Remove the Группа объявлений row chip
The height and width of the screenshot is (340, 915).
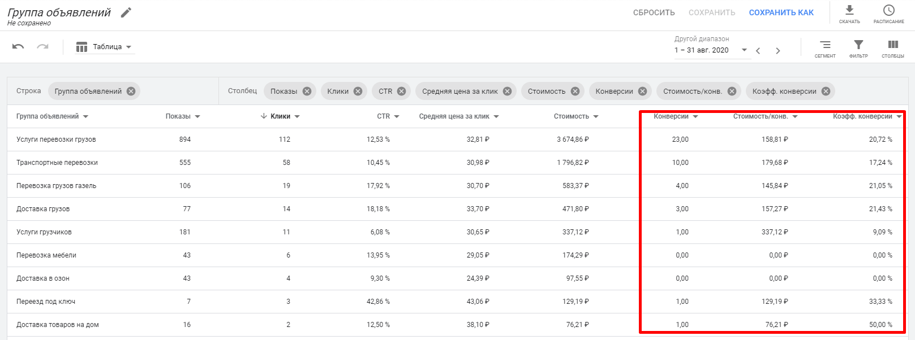[x=131, y=91]
